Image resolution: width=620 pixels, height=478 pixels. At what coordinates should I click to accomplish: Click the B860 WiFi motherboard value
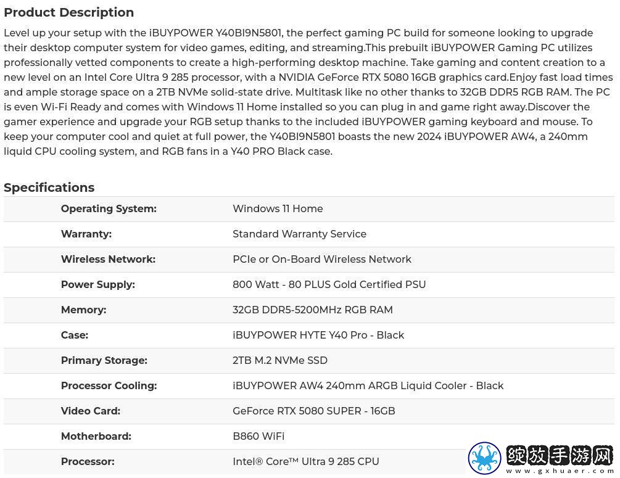pos(258,437)
